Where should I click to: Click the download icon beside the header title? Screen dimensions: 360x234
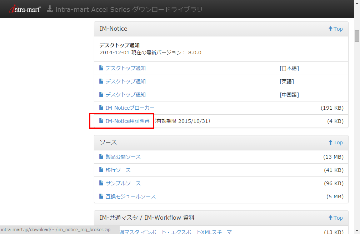pos(50,9)
